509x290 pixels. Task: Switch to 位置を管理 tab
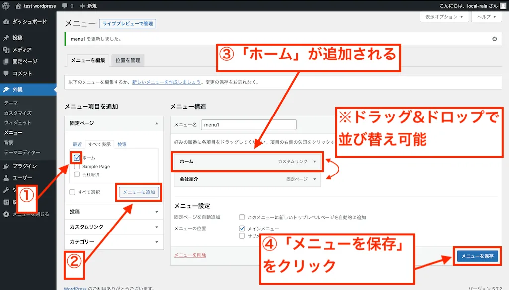pyautogui.click(x=128, y=60)
